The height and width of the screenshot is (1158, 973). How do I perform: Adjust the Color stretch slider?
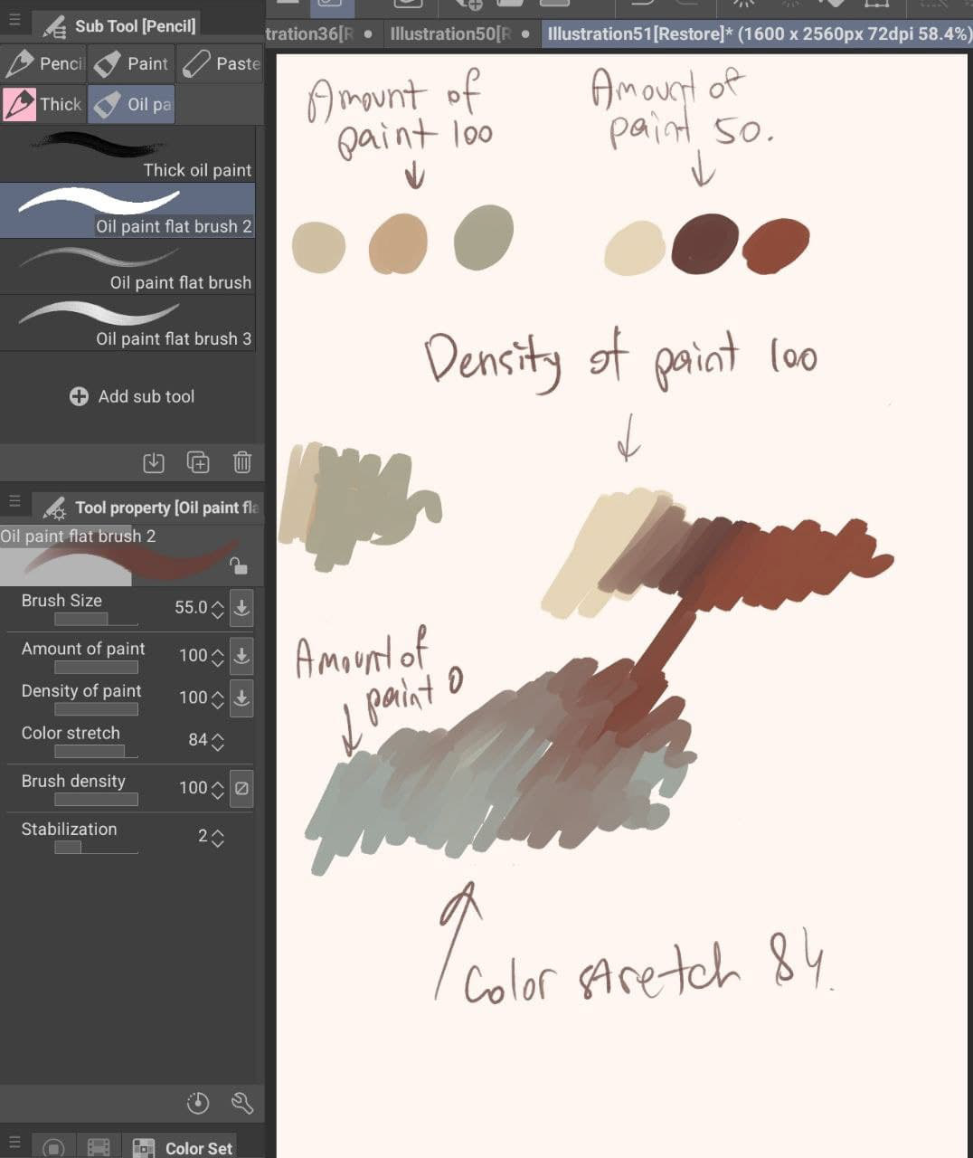coord(96,752)
